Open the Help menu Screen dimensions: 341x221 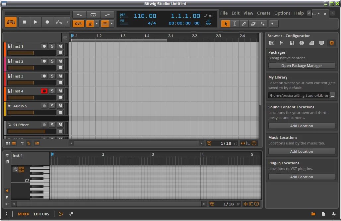(x=299, y=13)
